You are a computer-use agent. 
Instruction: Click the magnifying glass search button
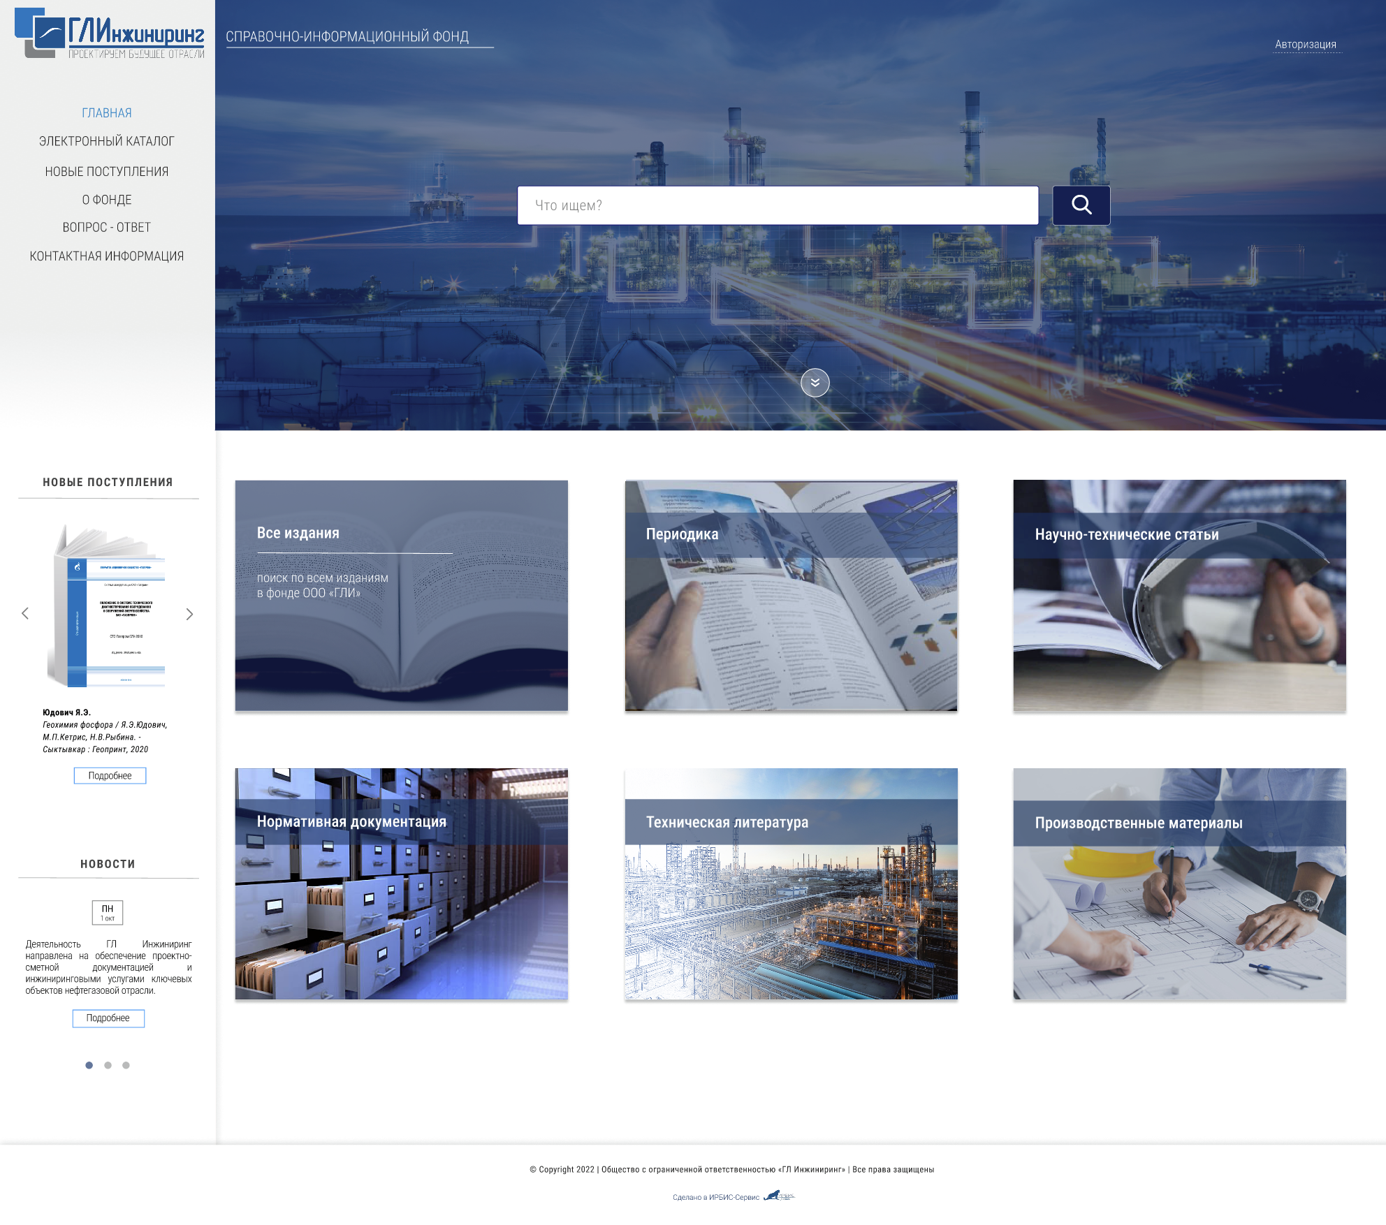1081,205
